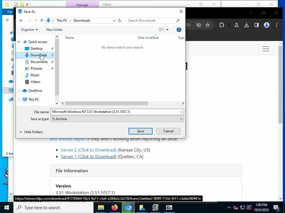Click the horizontal scrollbar in file list

tap(107, 103)
